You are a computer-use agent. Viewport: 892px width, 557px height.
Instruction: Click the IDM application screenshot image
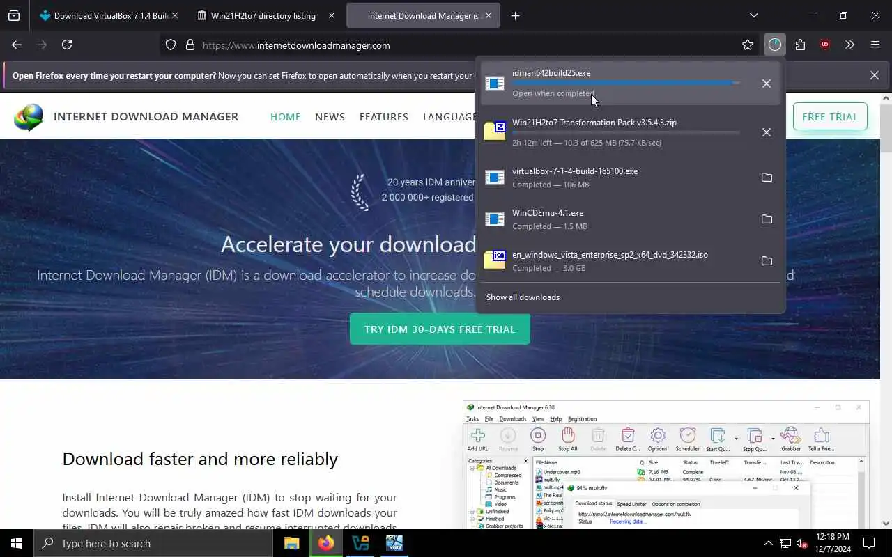point(666,464)
